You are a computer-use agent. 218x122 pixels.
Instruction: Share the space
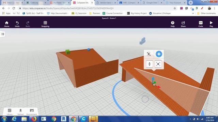[183, 24]
